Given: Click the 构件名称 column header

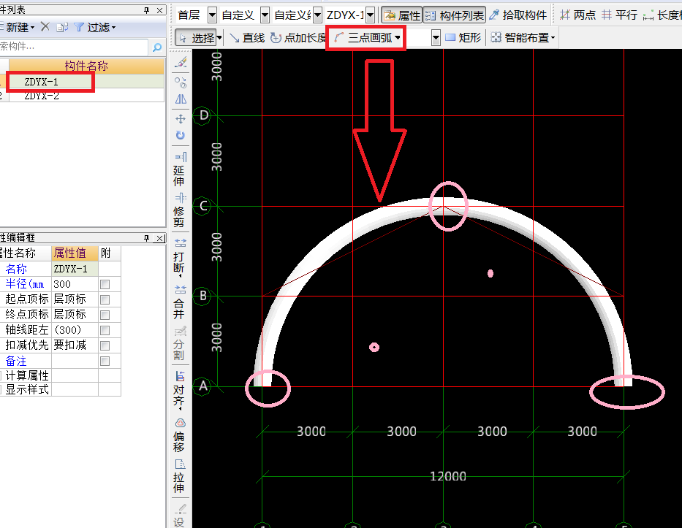Looking at the screenshot, I should pos(86,66).
